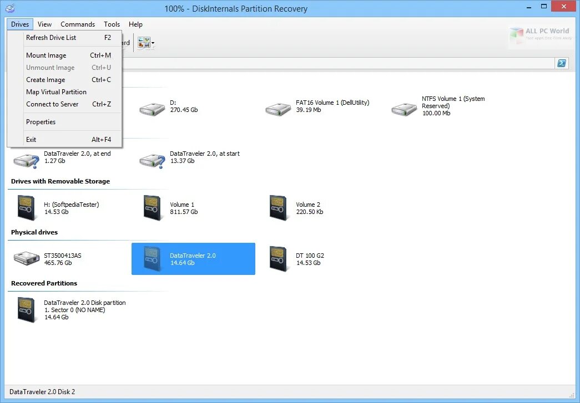The height and width of the screenshot is (403, 580).
Task: Click '220.50 Kb' size text
Action: tap(310, 212)
